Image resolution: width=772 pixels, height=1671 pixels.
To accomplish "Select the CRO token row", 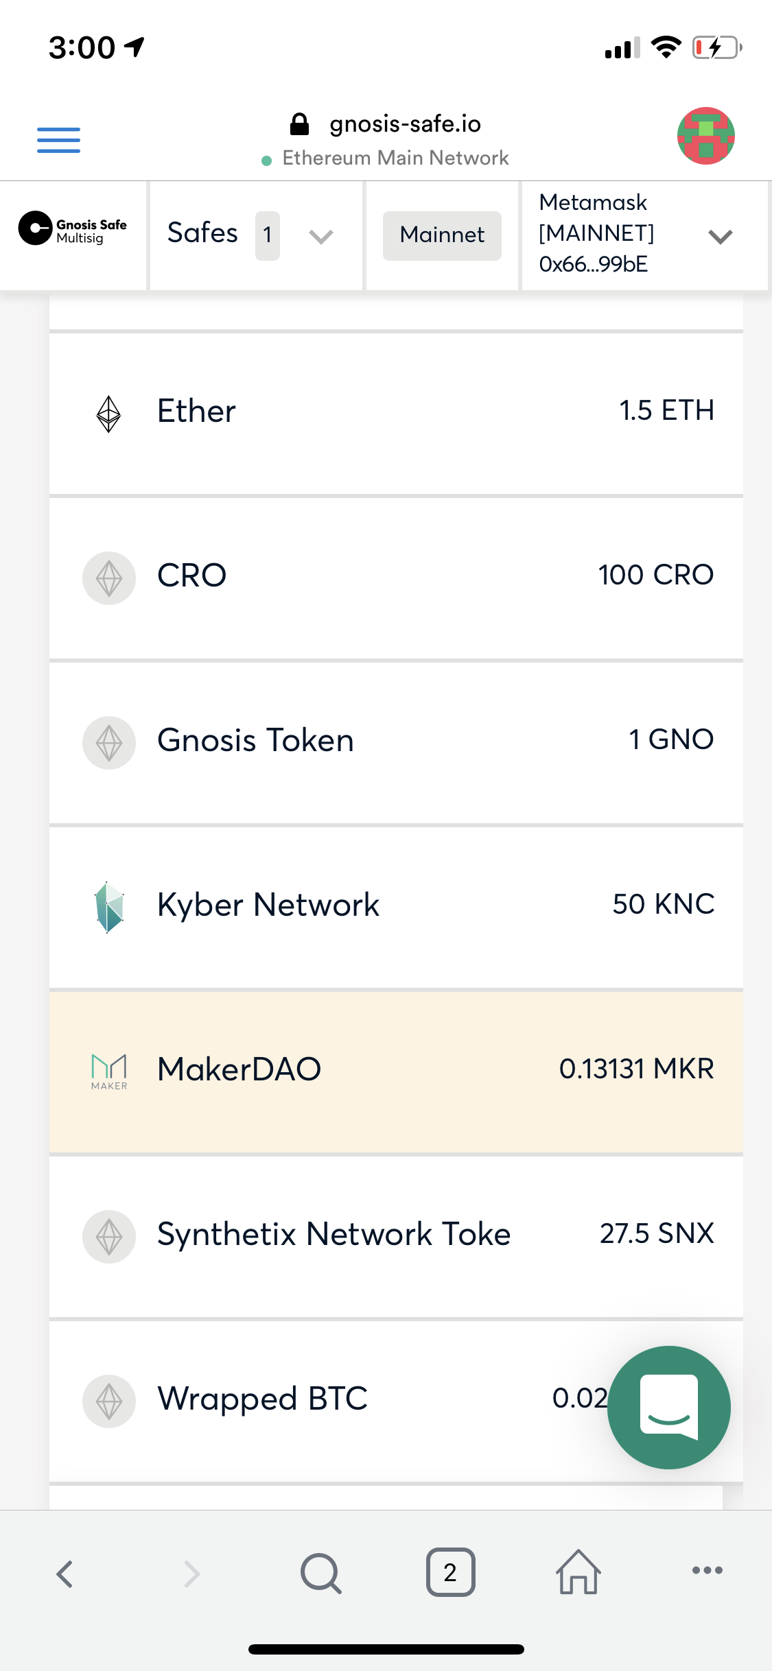I will (396, 578).
